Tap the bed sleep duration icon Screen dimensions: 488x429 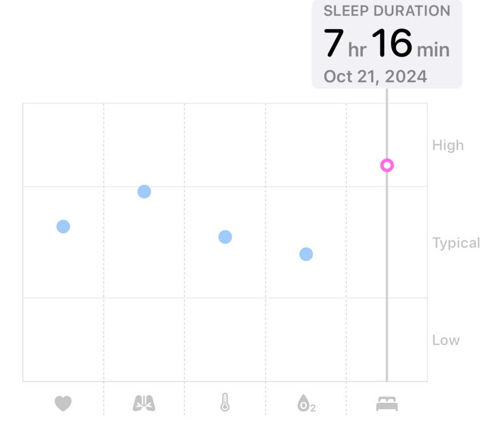pyautogui.click(x=387, y=404)
